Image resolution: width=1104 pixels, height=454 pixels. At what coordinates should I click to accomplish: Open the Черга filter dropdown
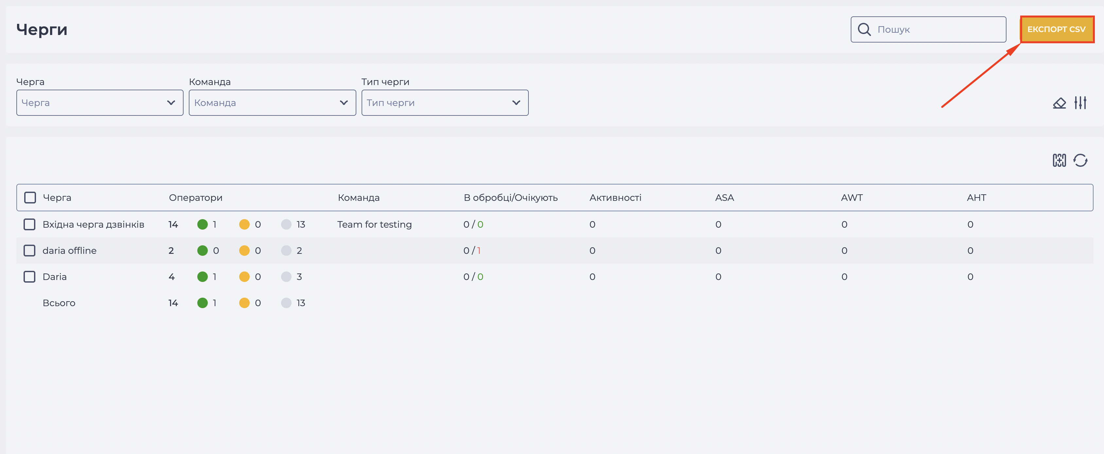[100, 103]
